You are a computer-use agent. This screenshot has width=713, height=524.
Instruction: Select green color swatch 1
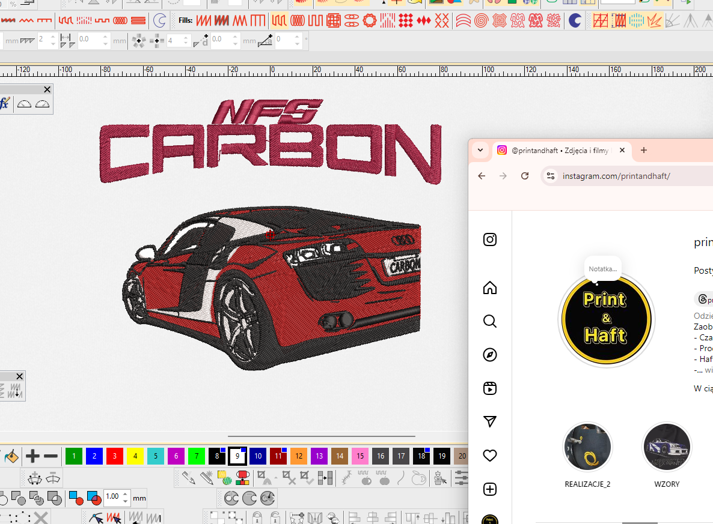tap(74, 456)
